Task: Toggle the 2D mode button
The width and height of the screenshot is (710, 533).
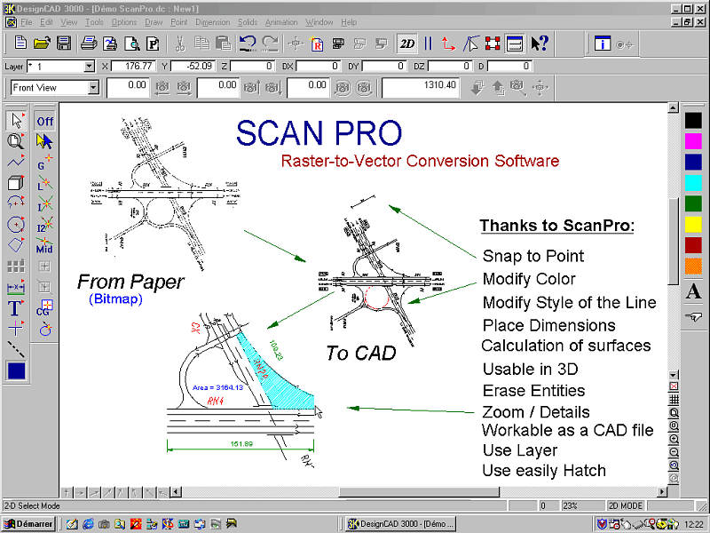Action: (406, 44)
